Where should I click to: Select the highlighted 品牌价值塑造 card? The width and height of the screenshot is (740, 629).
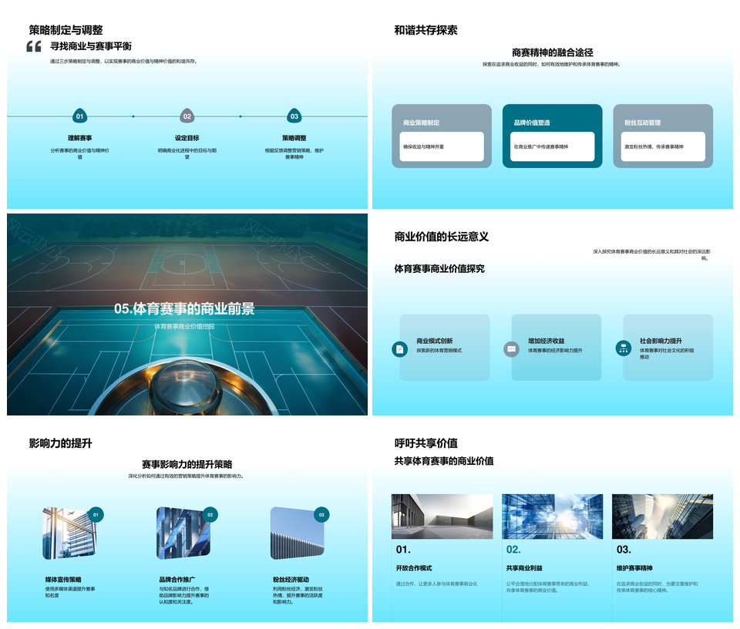click(552, 136)
